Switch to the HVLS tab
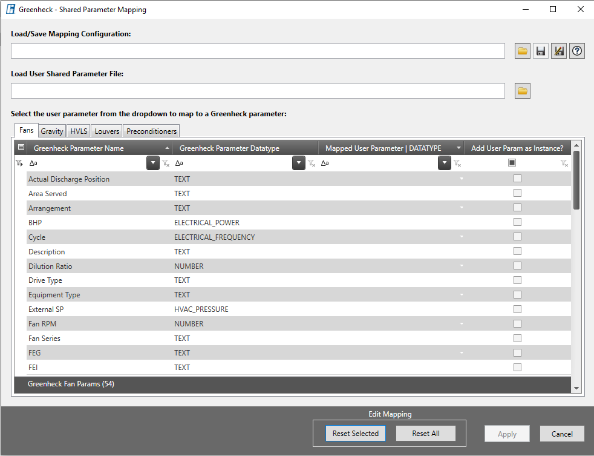Viewport: 594px width, 456px height. point(79,131)
